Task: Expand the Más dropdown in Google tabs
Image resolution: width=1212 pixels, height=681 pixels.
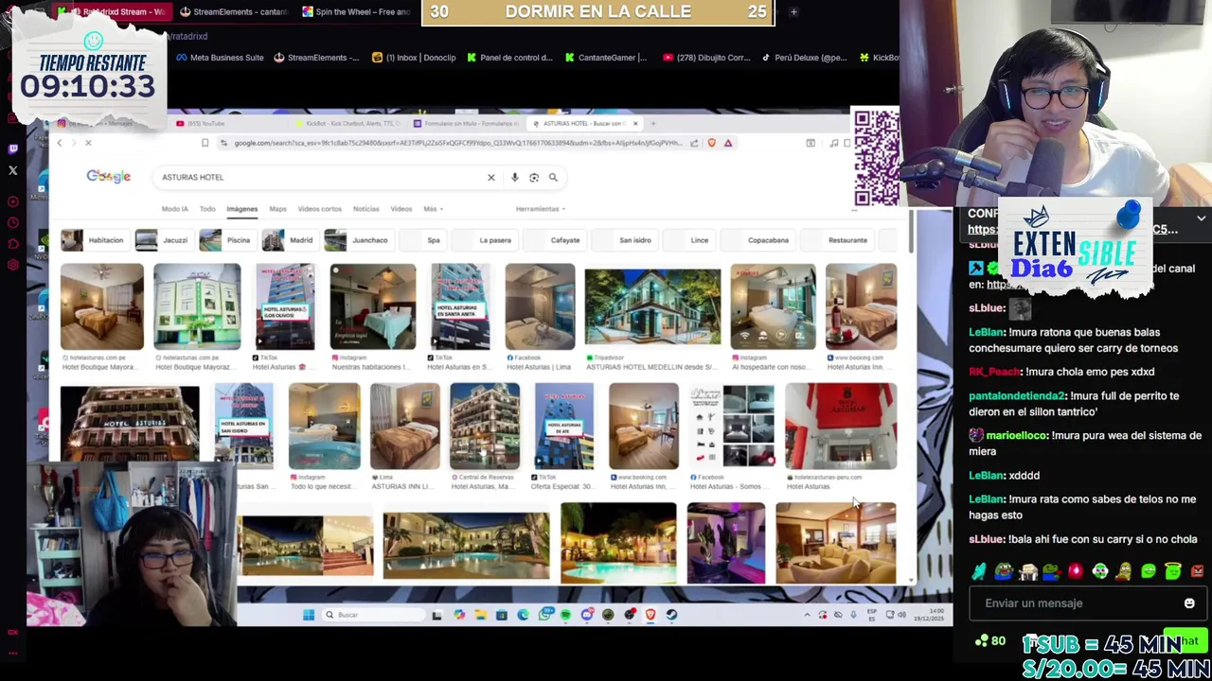Action: click(433, 209)
